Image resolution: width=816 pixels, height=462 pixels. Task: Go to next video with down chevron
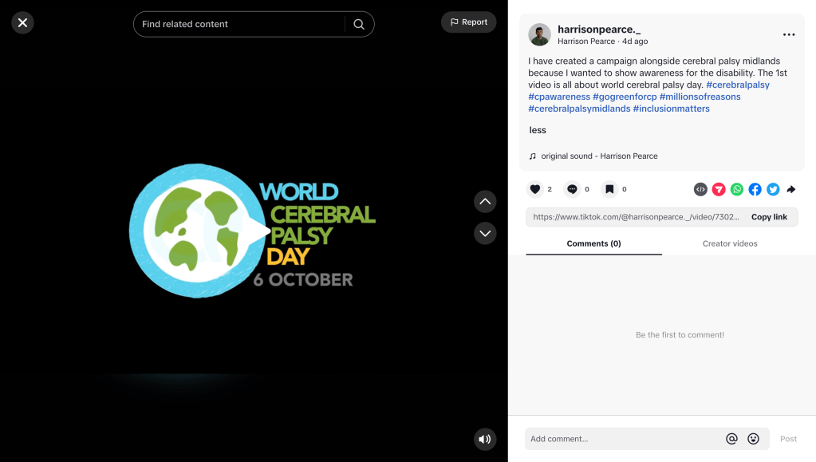pos(485,233)
